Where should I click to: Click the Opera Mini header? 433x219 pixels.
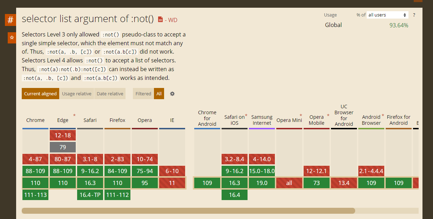[289, 120]
